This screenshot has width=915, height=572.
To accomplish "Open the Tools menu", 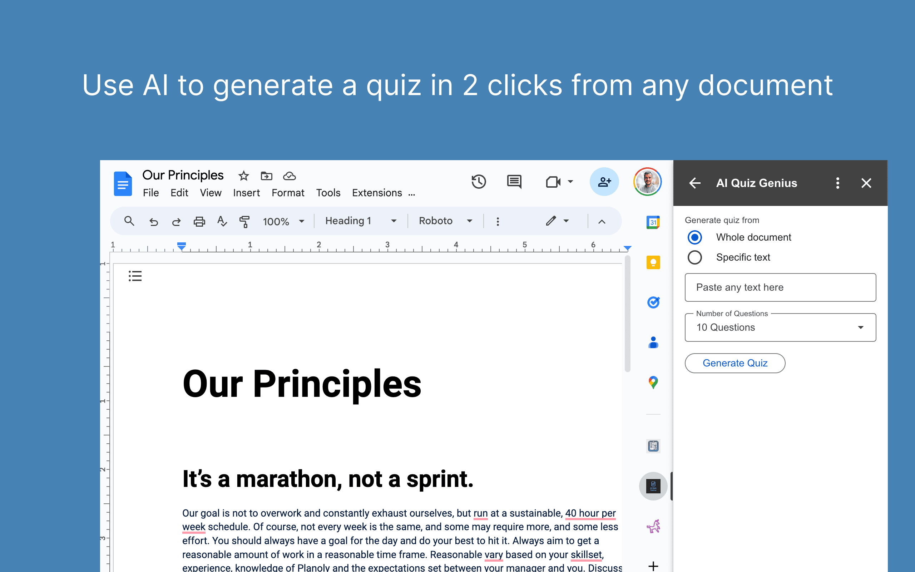I will click(328, 193).
